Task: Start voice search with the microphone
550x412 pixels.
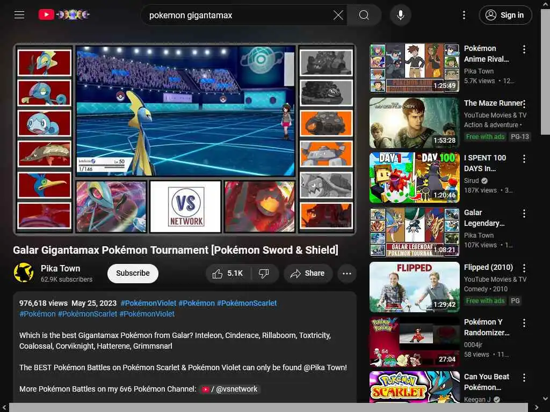Action: tap(401, 15)
